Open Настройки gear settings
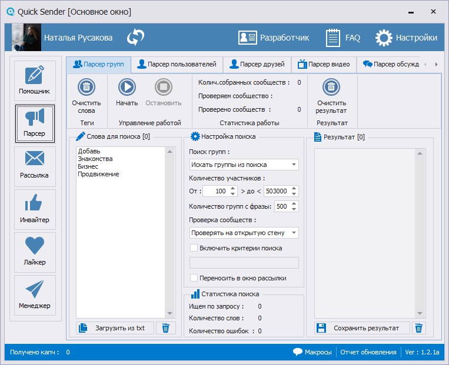The height and width of the screenshot is (365, 449). click(406, 38)
